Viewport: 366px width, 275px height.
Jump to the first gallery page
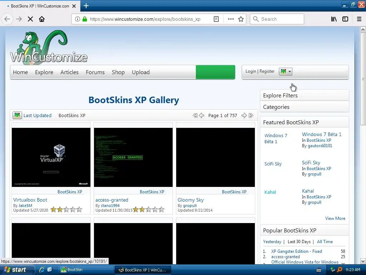click(x=195, y=115)
